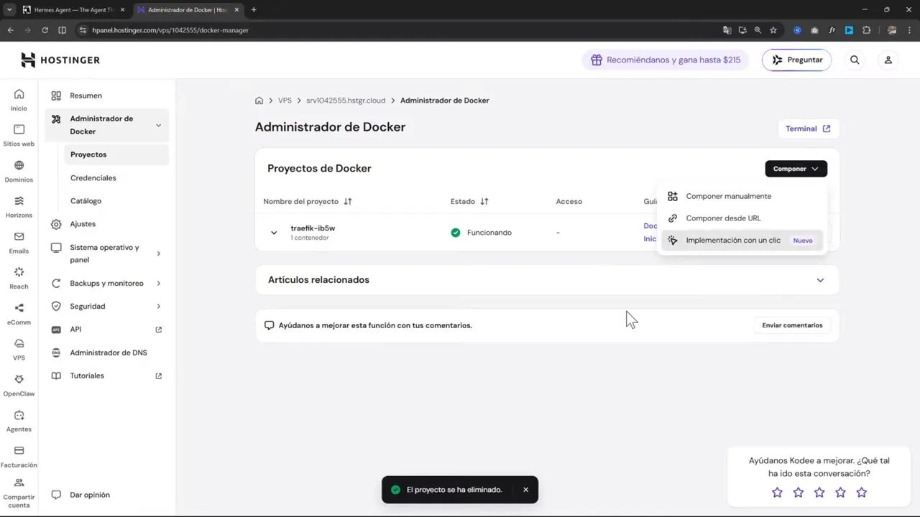
Task: Open Administrador de DNS
Action: (x=107, y=353)
